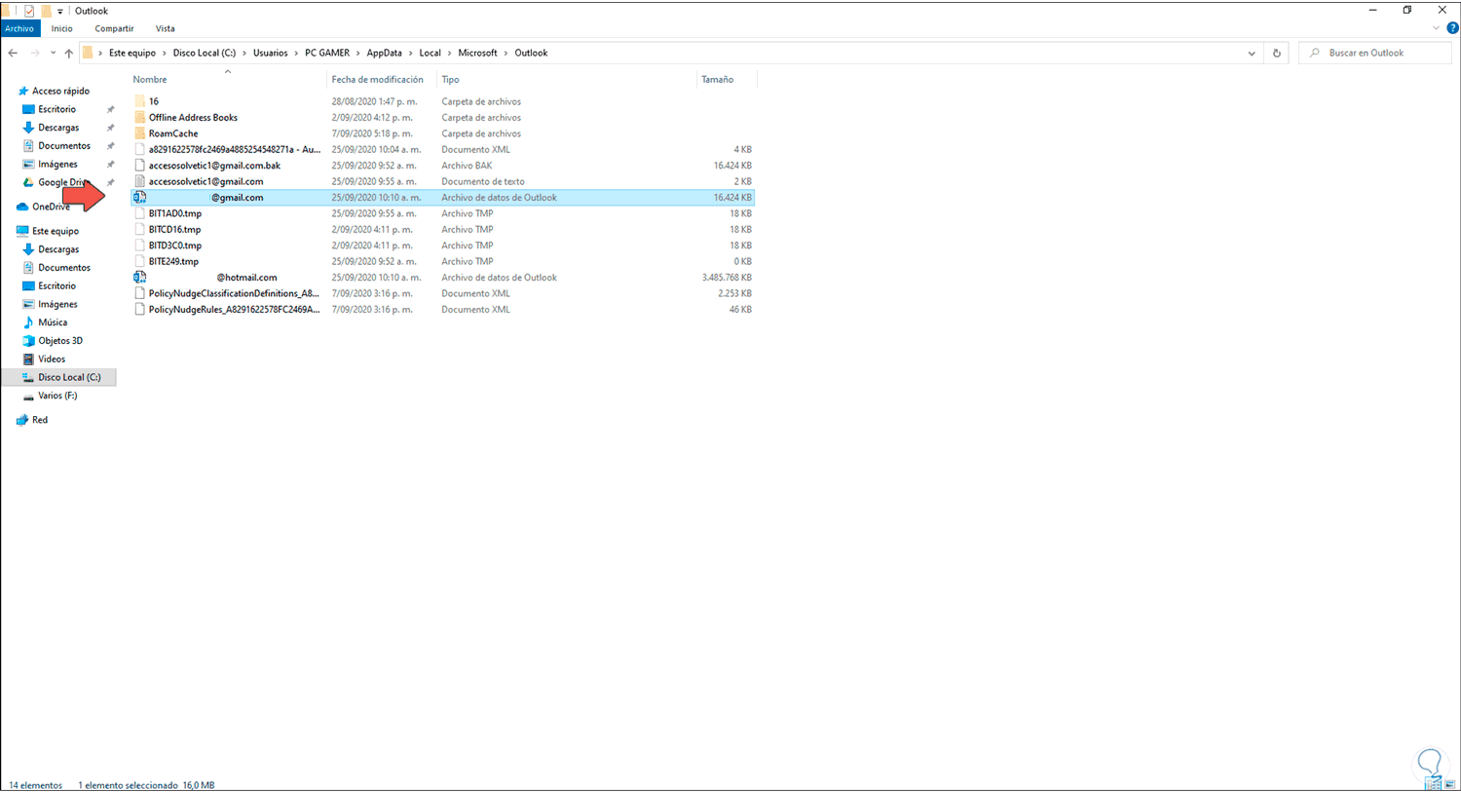1461x792 pixels.
Task: Open pinned Escritorio under Acceso rápido
Action: coord(57,109)
